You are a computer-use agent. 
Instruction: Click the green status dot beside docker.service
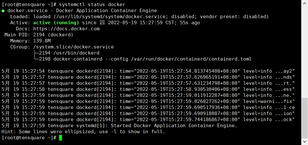3,11
